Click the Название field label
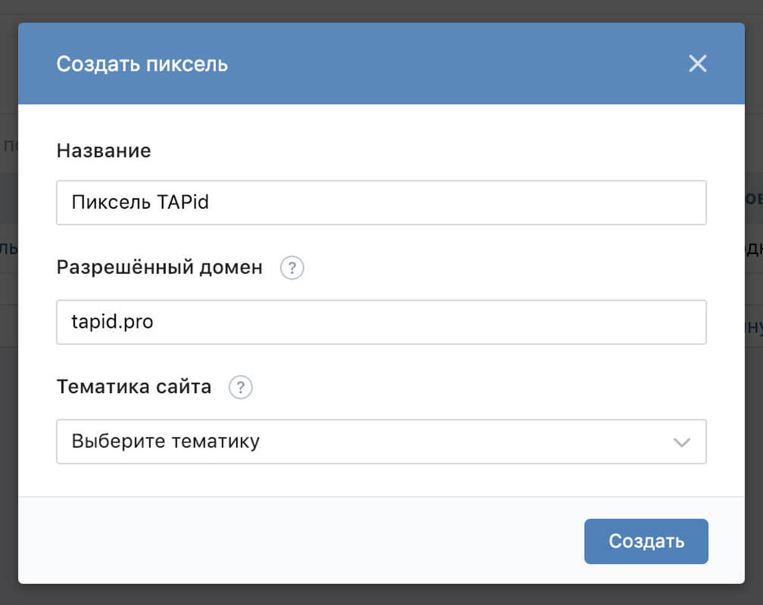Screen dimensions: 763x605 [104, 151]
